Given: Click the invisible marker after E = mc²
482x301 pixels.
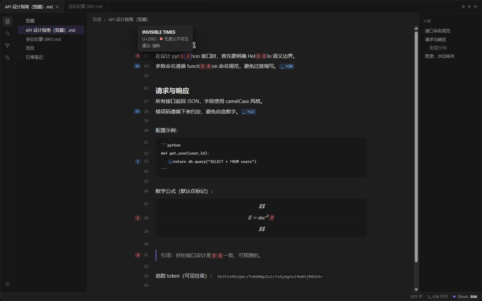Looking at the screenshot, I should pos(272,218).
